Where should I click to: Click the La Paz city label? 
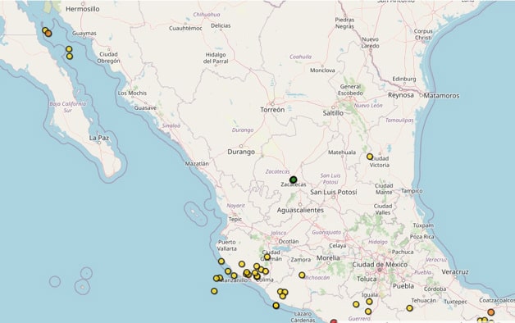(99, 138)
